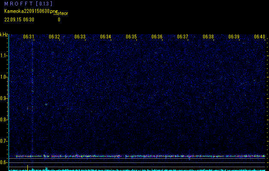Click the 06:33 time marker
The height and width of the screenshot is (171, 269).
coord(80,37)
